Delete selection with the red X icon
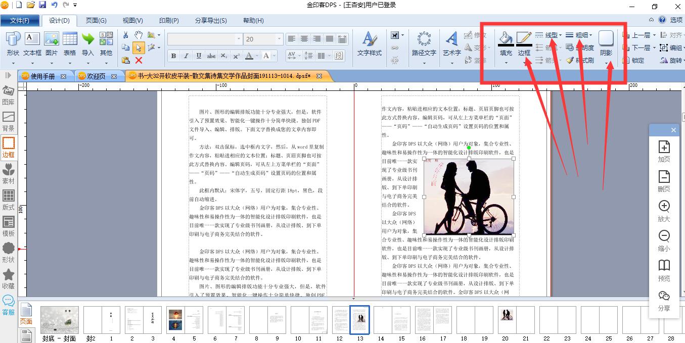Screen dimensions: 685x343 pos(139,60)
